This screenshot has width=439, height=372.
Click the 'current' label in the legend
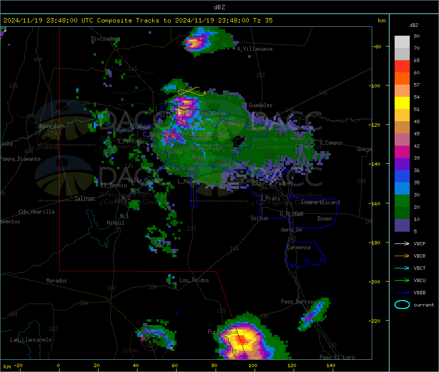pos(424,305)
